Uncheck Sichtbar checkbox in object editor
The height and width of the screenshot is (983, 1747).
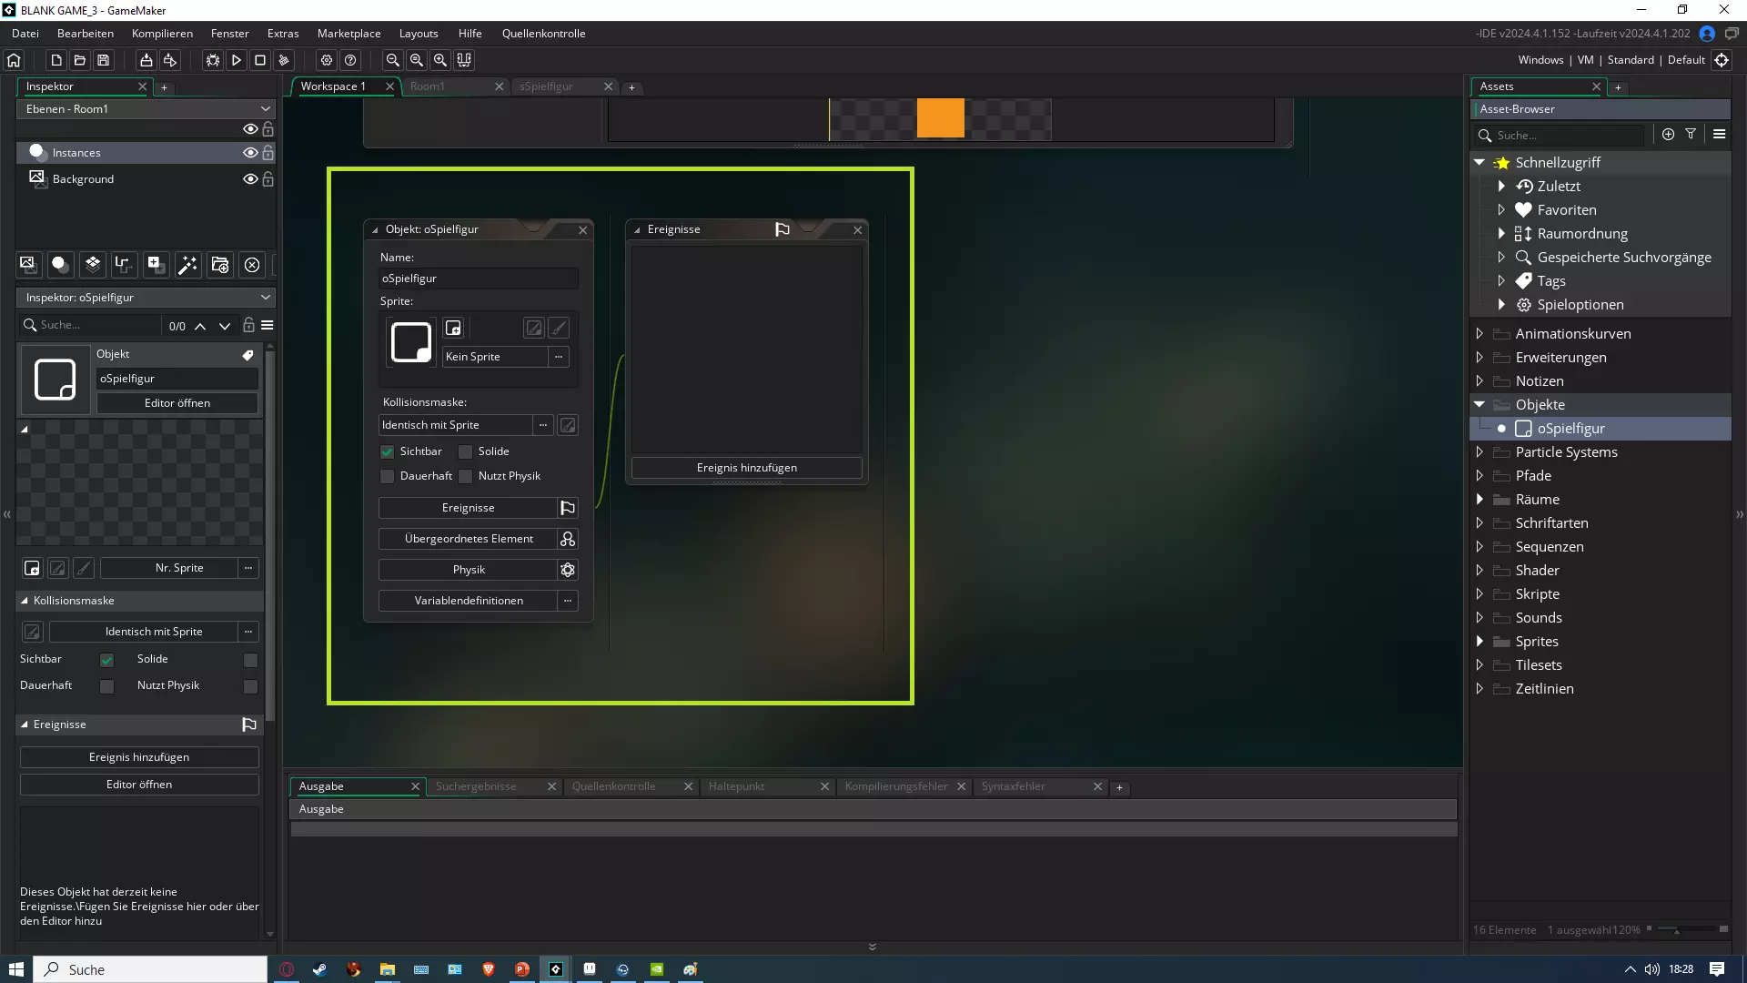(x=388, y=451)
